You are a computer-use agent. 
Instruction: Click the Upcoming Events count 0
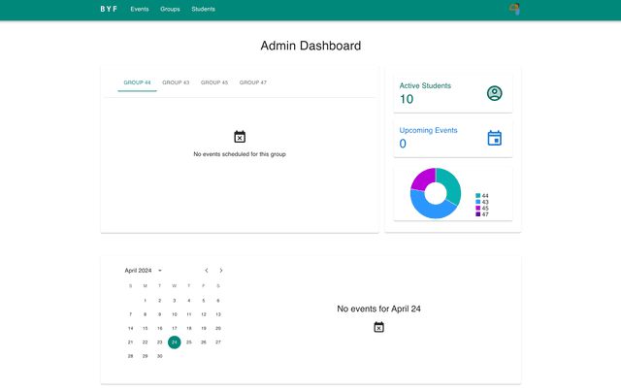(x=403, y=144)
